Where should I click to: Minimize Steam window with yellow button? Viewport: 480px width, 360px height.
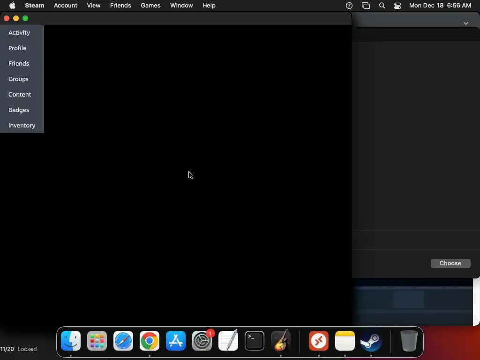point(16,18)
